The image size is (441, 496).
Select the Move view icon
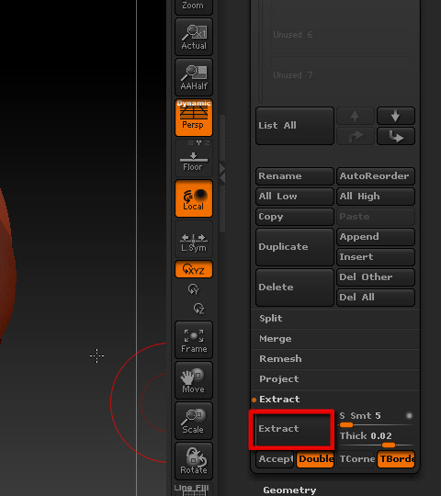(x=194, y=380)
